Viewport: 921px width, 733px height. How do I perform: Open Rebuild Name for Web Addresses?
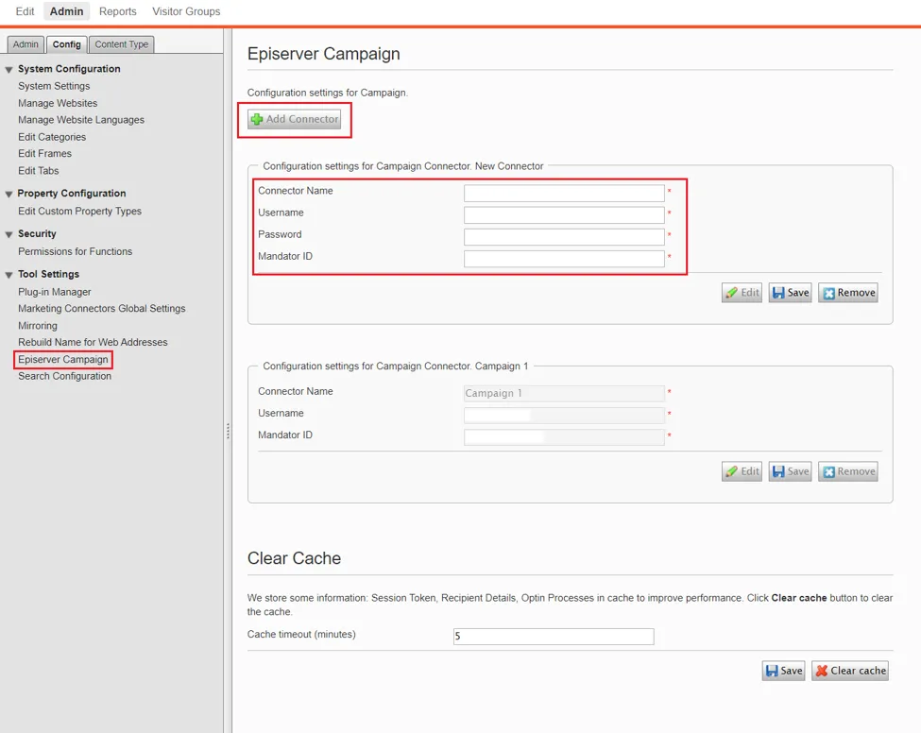pyautogui.click(x=93, y=342)
